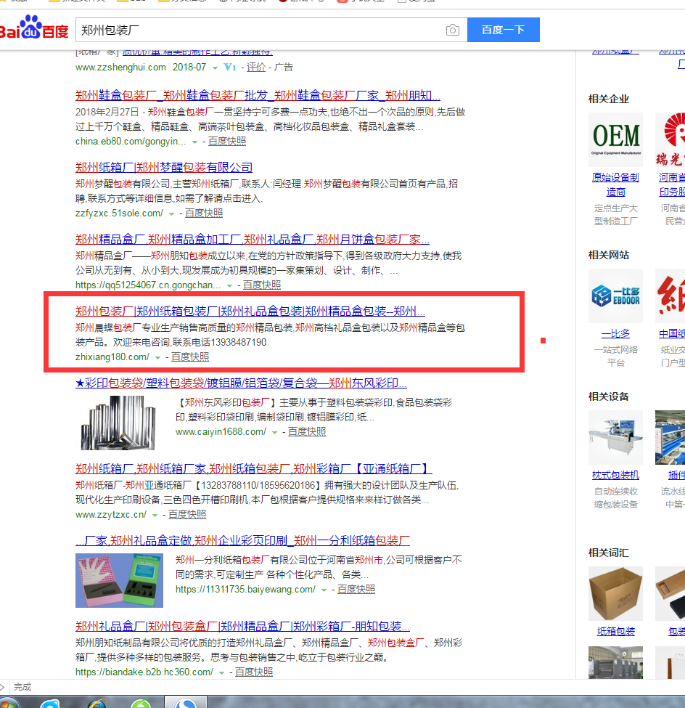
Task: Click Windows Start button in taskbar
Action: click(9, 704)
